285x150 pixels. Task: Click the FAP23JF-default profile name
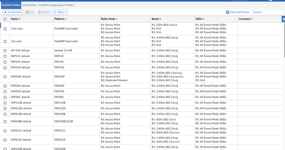(21, 77)
